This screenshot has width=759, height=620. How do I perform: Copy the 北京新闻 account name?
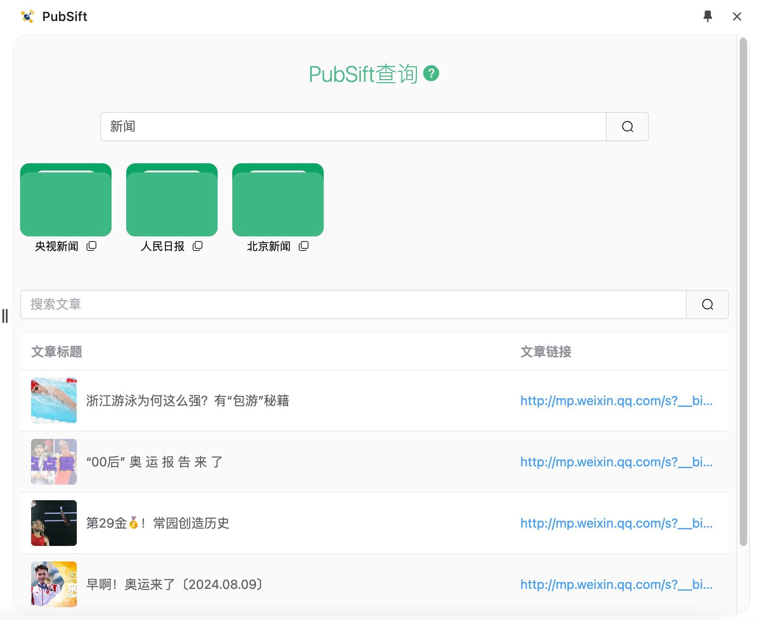(304, 246)
